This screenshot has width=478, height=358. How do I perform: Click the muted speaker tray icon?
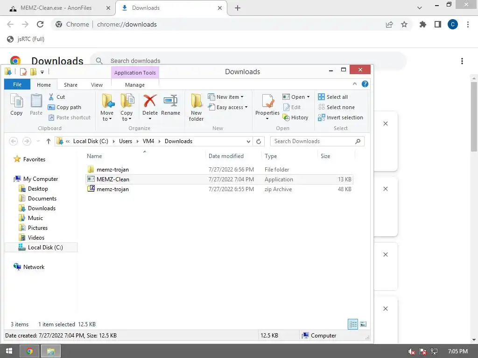[x=411, y=351]
